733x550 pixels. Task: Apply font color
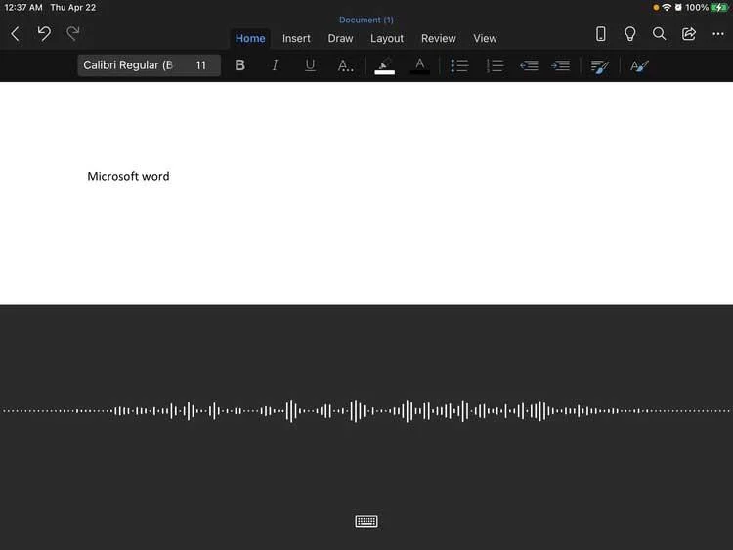(420, 65)
